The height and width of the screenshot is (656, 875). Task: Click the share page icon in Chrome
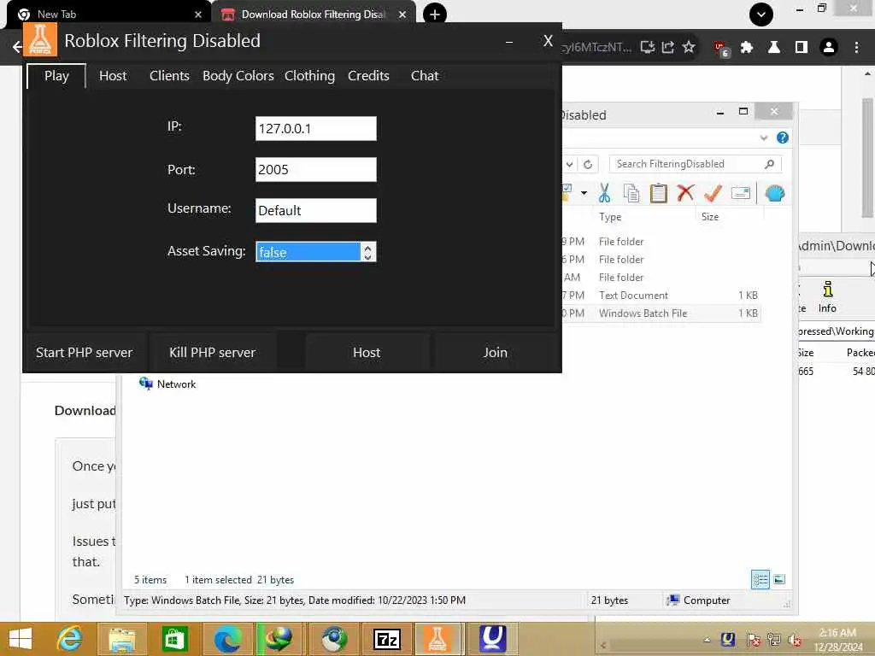coord(668,47)
